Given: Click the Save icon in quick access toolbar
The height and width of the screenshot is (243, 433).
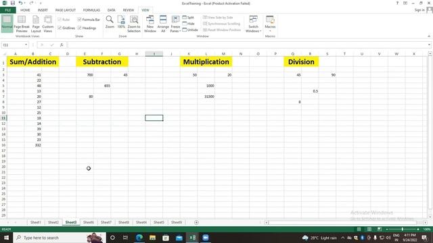Looking at the screenshot, I should click(13, 3).
